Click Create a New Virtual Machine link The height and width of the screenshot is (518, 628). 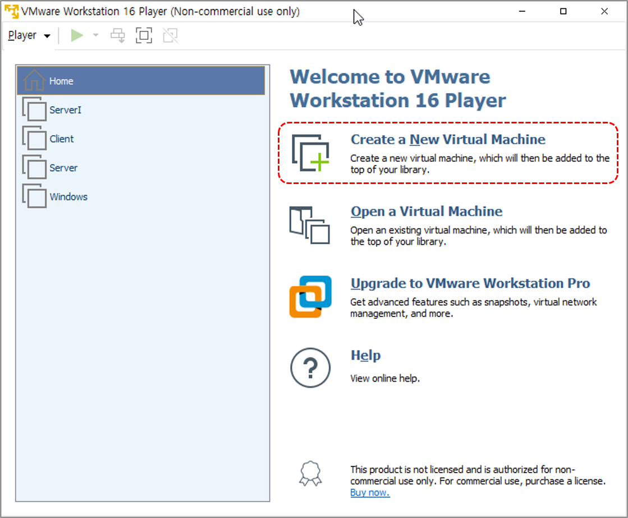click(x=448, y=139)
